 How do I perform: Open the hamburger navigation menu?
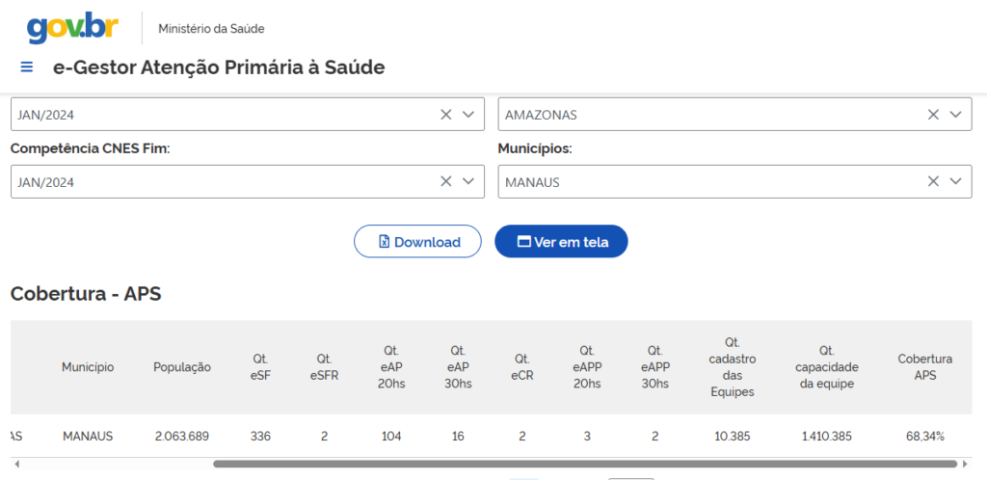tap(27, 67)
